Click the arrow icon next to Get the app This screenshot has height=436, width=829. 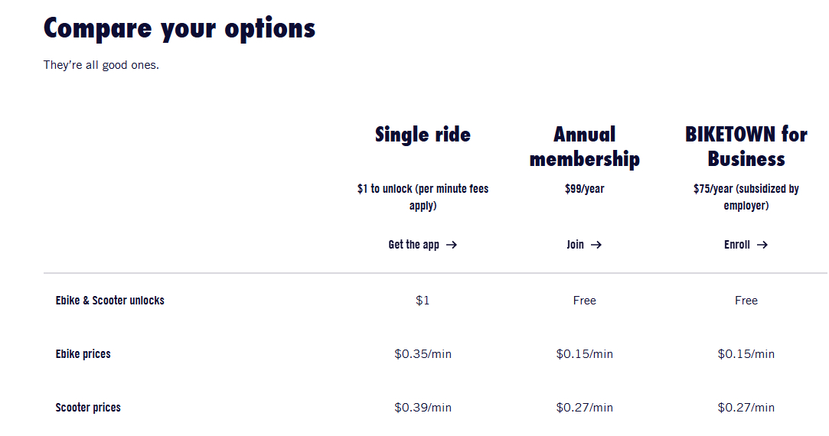tap(452, 245)
